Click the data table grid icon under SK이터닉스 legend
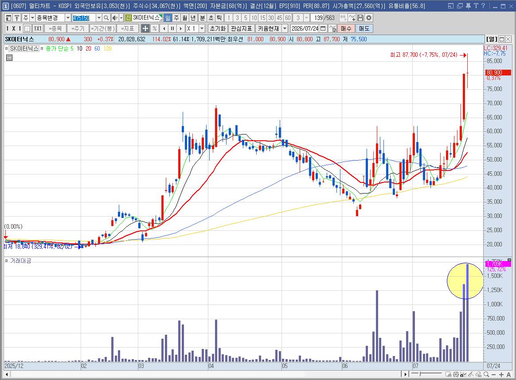 (x=9, y=58)
